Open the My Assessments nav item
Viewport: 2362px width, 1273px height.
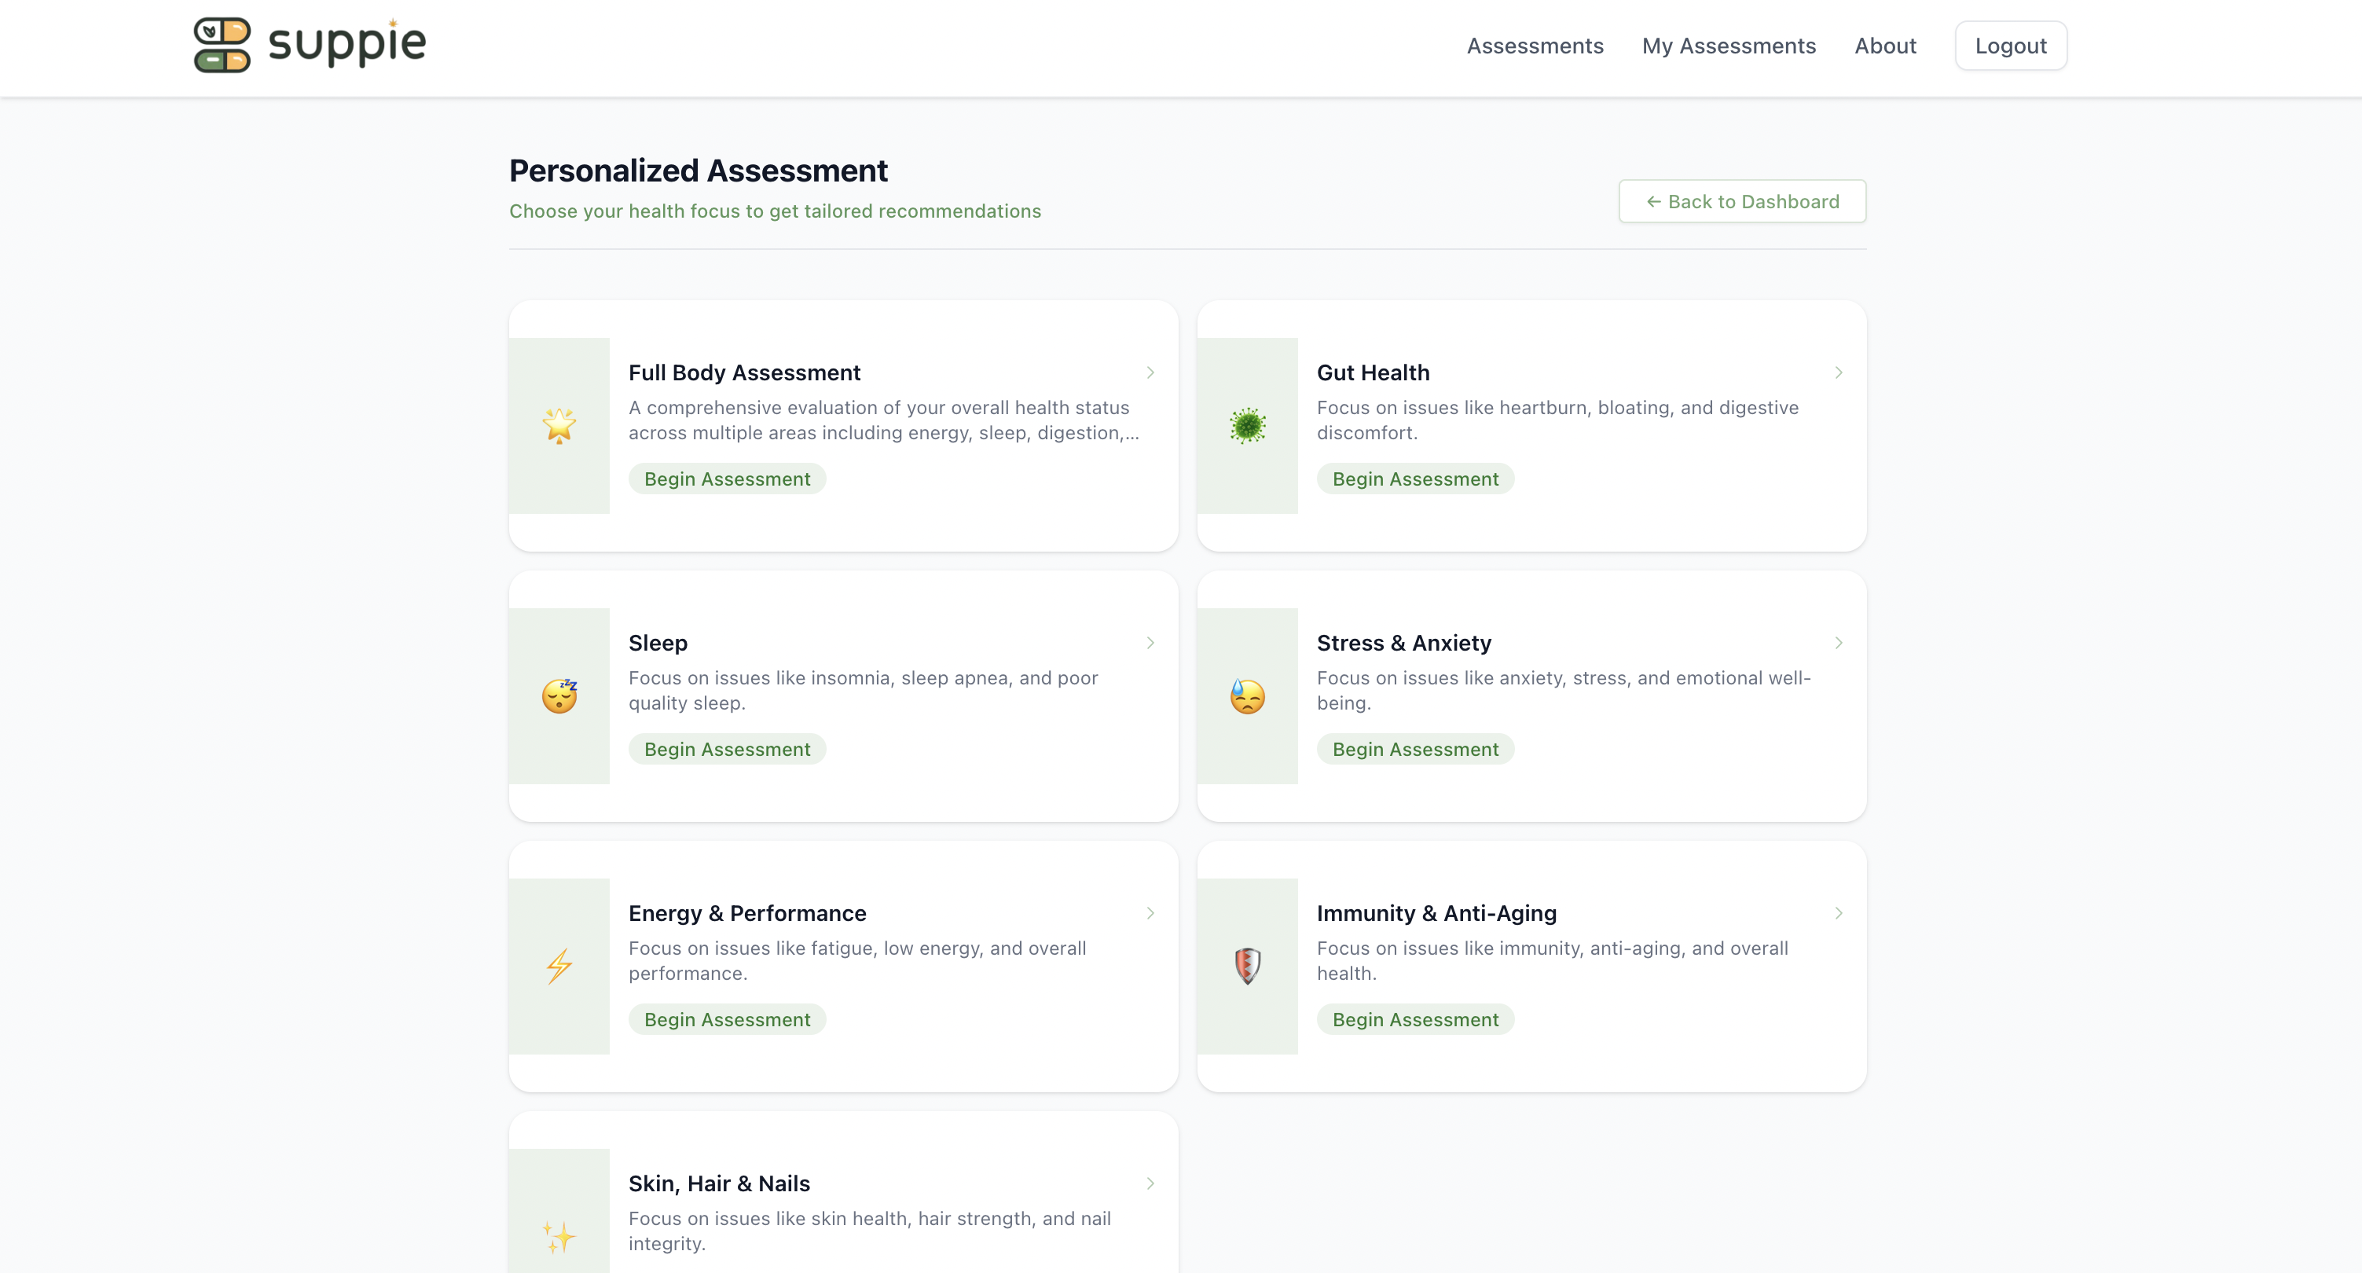(x=1727, y=46)
